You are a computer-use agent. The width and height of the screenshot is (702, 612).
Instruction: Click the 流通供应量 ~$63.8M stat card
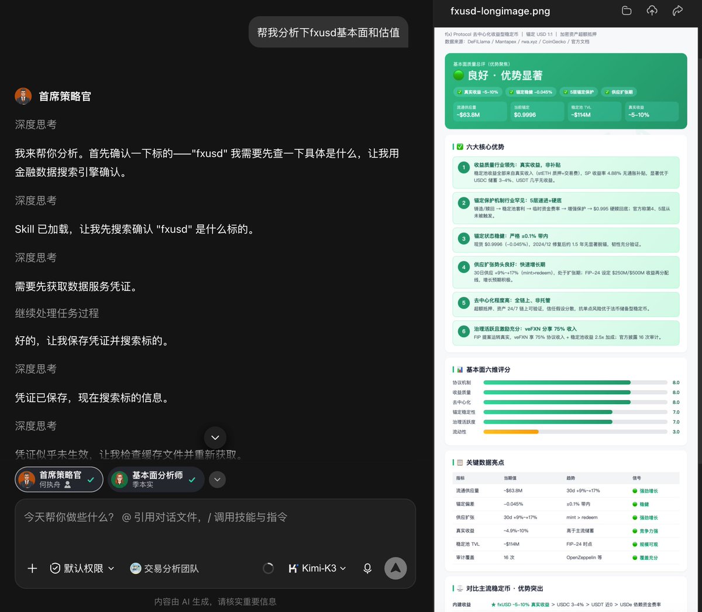480,111
